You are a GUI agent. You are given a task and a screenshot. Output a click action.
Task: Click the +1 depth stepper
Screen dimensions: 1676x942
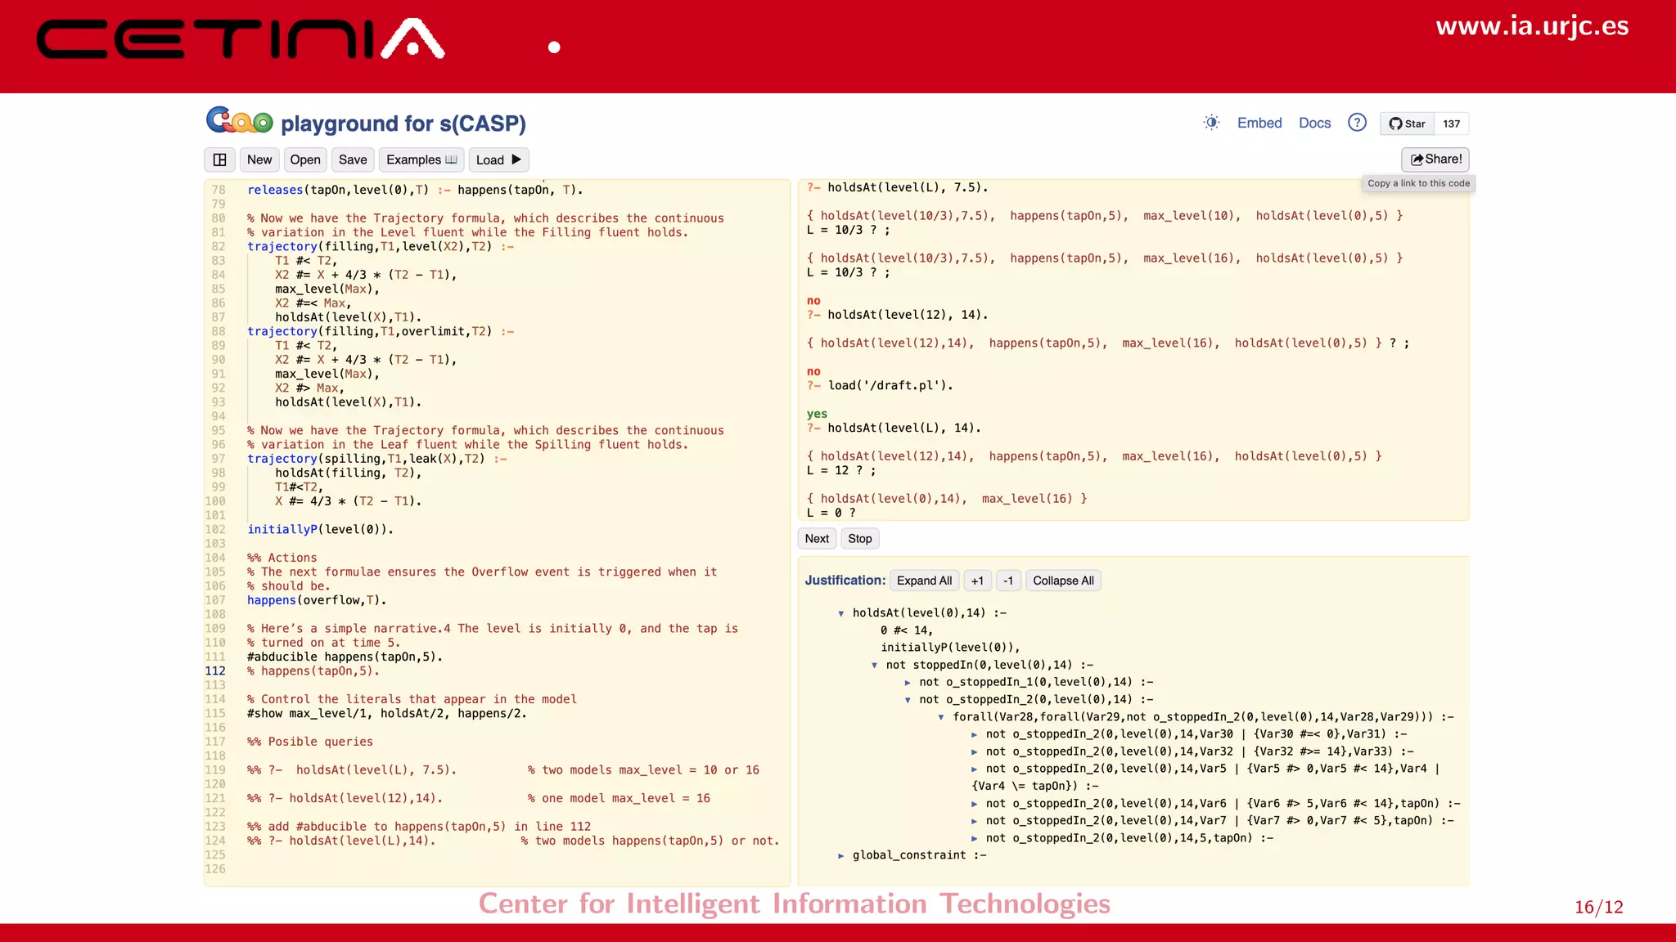(x=977, y=581)
